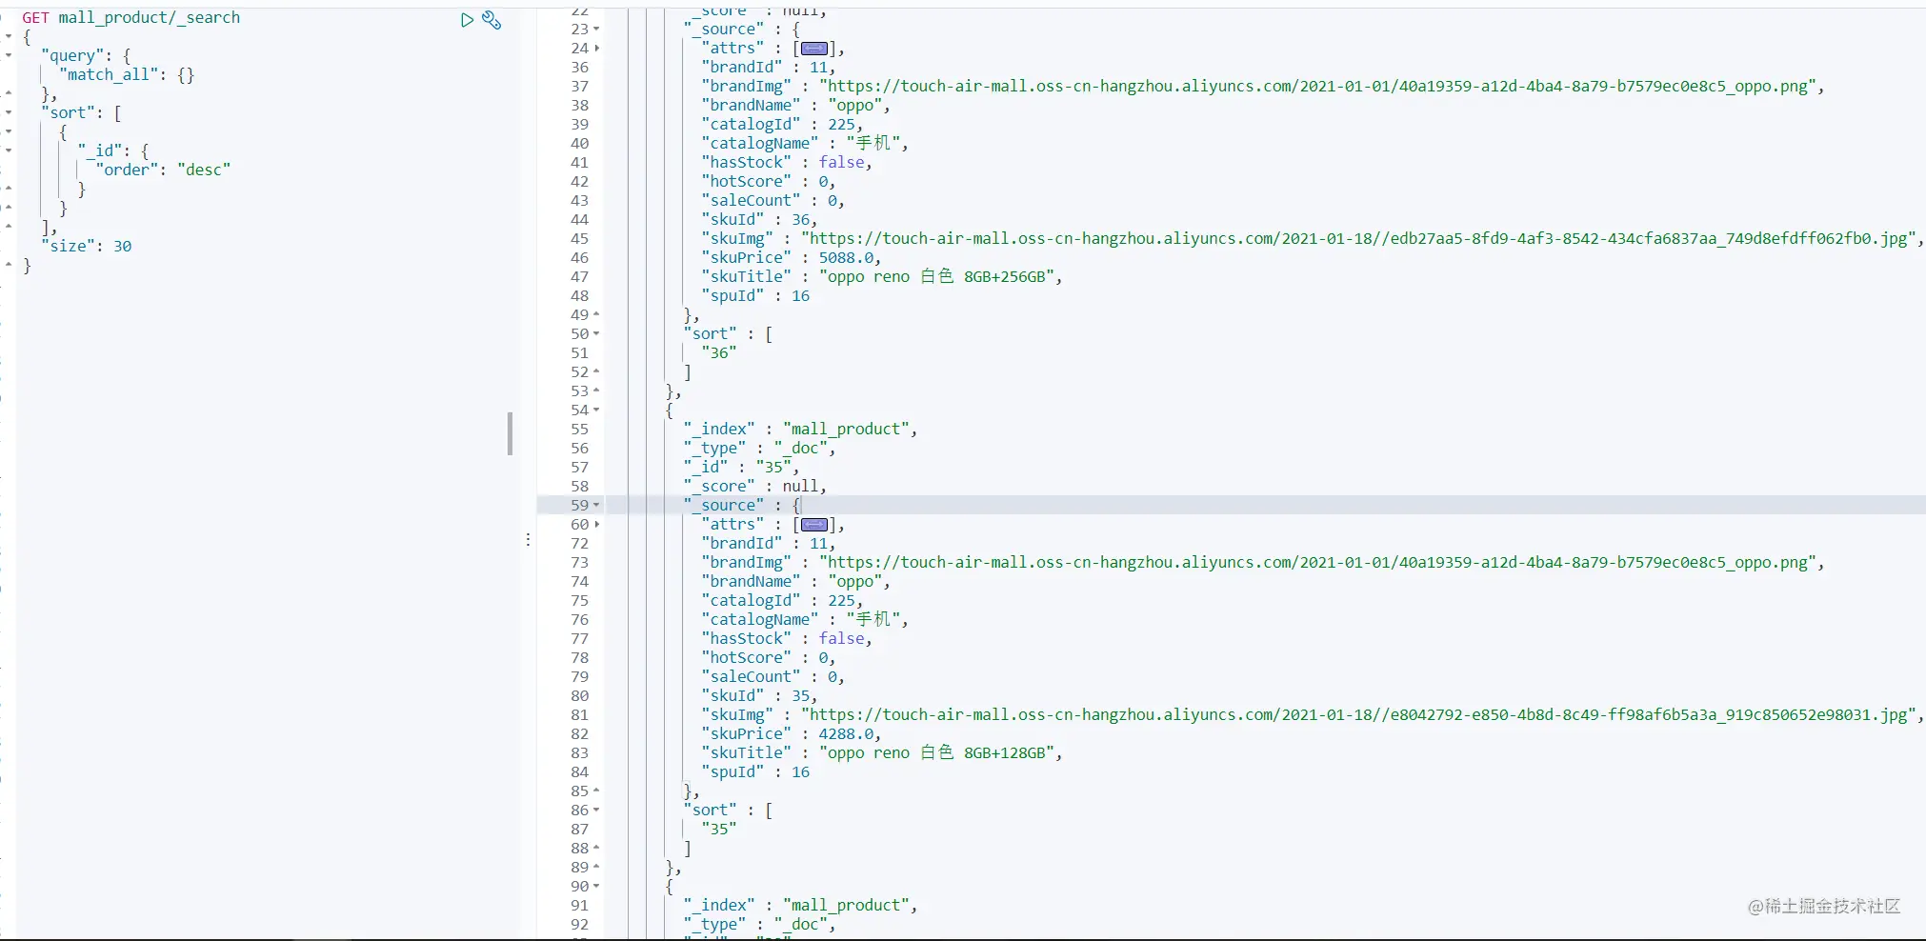Viewport: 1926px width, 941px height.
Task: Click the request editor vertical scrollbar thumb
Action: point(511,433)
